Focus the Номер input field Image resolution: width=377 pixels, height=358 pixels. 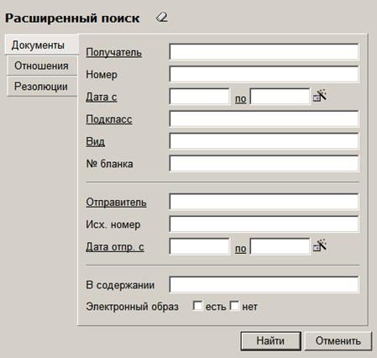pos(264,74)
